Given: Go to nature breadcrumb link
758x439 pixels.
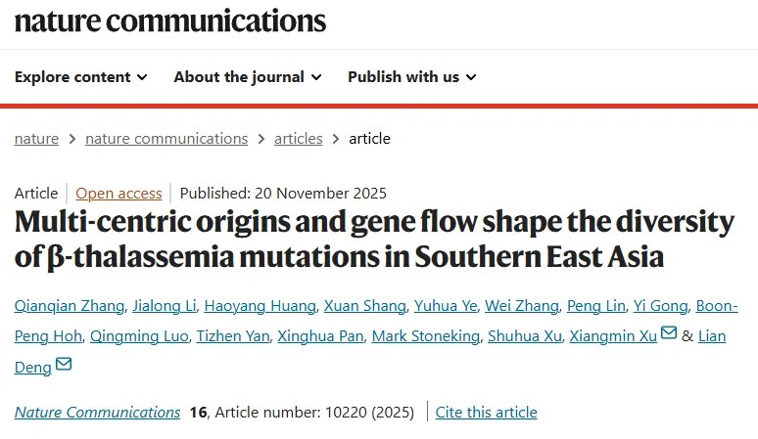Looking at the screenshot, I should click(36, 138).
